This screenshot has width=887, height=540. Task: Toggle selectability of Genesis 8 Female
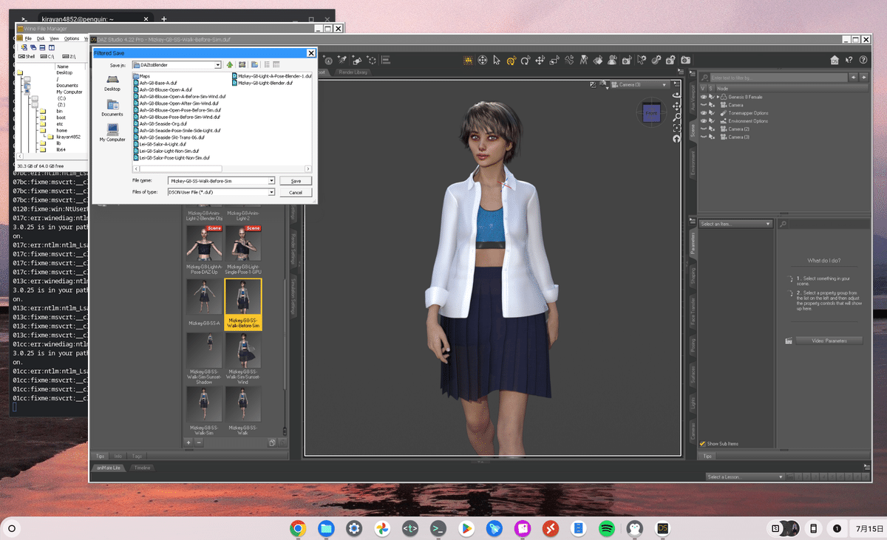[x=711, y=97]
